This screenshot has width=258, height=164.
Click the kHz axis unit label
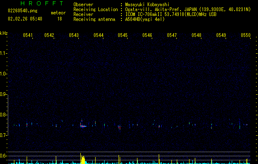(4, 33)
